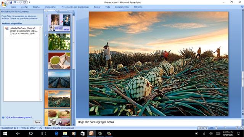Click the zoom out minus button
Image resolution: width=244 pixels, height=137 pixels.
click(216, 128)
